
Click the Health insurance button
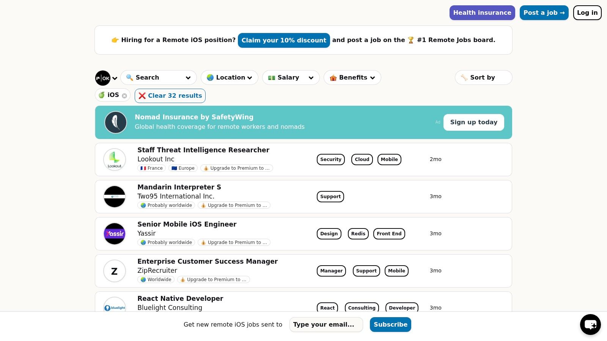click(482, 13)
